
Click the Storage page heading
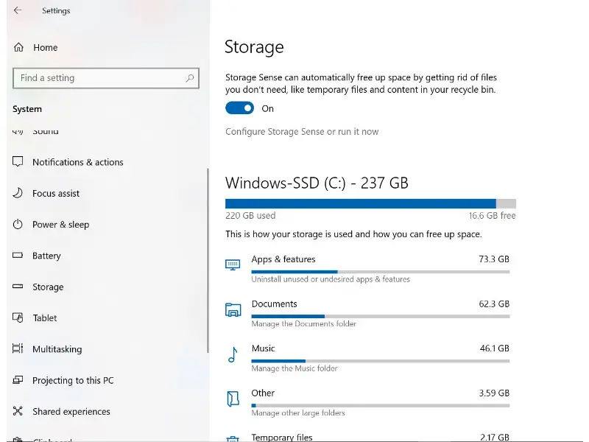(x=254, y=47)
